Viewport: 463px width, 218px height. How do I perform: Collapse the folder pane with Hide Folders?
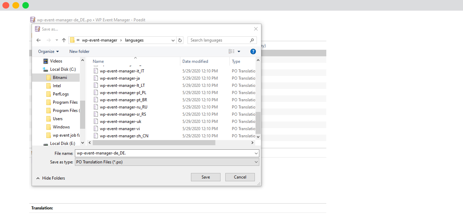click(x=50, y=178)
